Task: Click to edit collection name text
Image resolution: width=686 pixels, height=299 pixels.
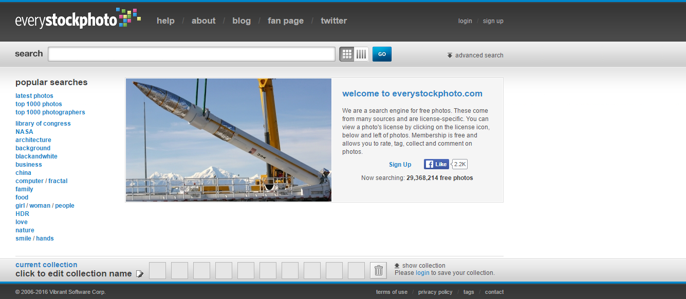Action: point(73,274)
